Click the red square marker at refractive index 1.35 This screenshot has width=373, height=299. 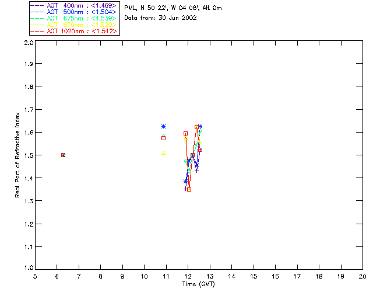(x=189, y=190)
